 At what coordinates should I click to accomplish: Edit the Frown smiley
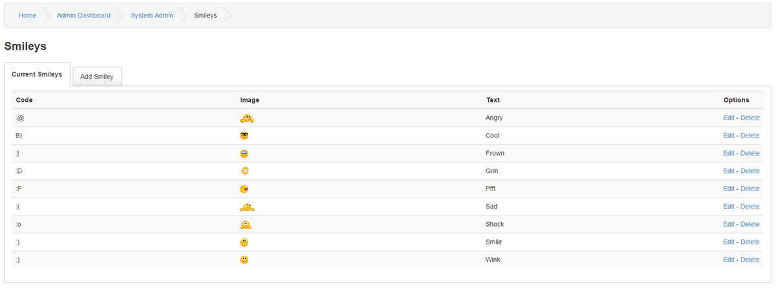(729, 153)
